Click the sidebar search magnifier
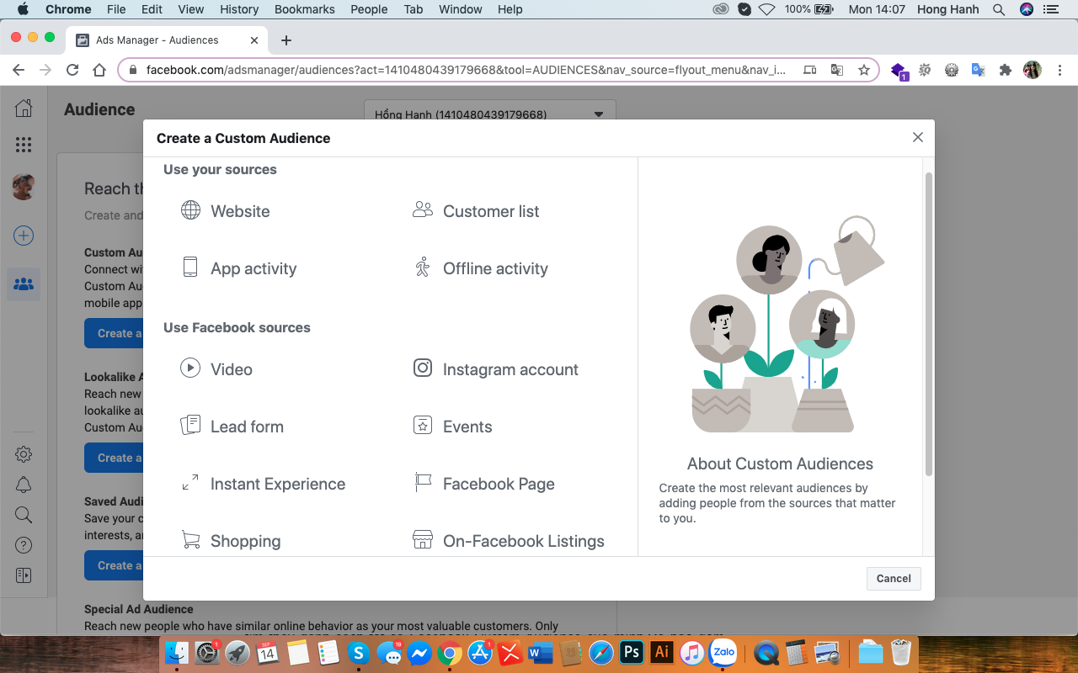Image resolution: width=1078 pixels, height=673 pixels. [x=24, y=515]
